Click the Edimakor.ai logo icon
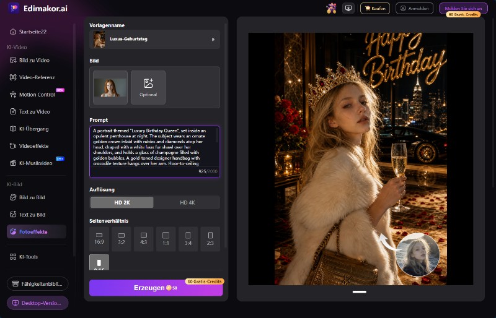 tap(14, 8)
